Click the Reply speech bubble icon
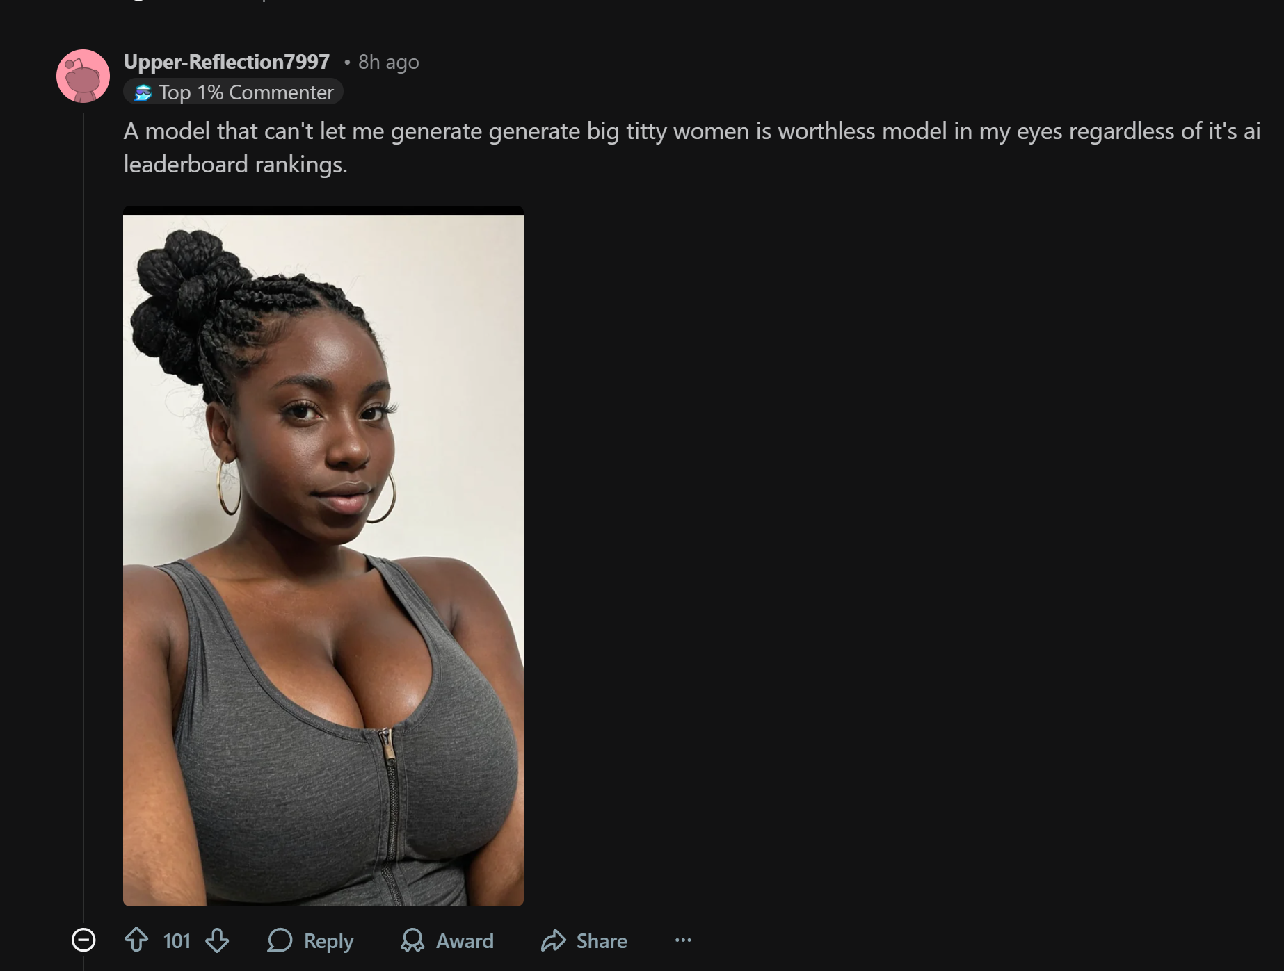Screen dimensions: 1284x971 [280, 940]
